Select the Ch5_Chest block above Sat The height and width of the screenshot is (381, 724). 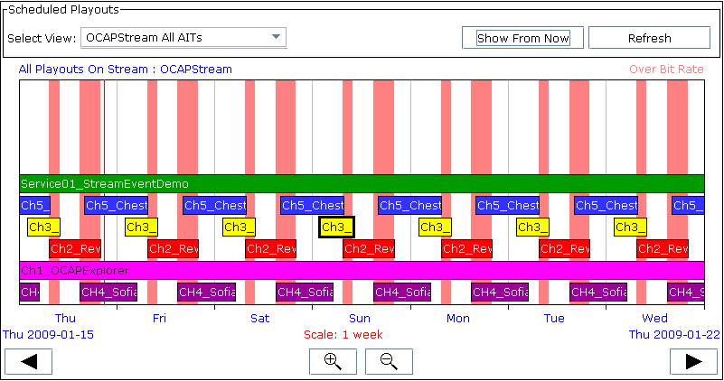[x=215, y=205]
